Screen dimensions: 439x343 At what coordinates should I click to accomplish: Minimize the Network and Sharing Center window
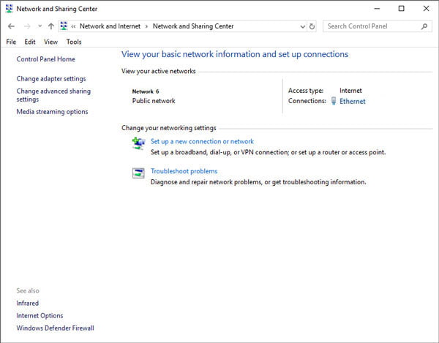pyautogui.click(x=377, y=9)
